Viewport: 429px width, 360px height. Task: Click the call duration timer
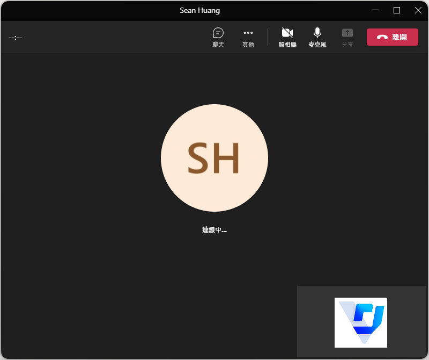pos(16,38)
